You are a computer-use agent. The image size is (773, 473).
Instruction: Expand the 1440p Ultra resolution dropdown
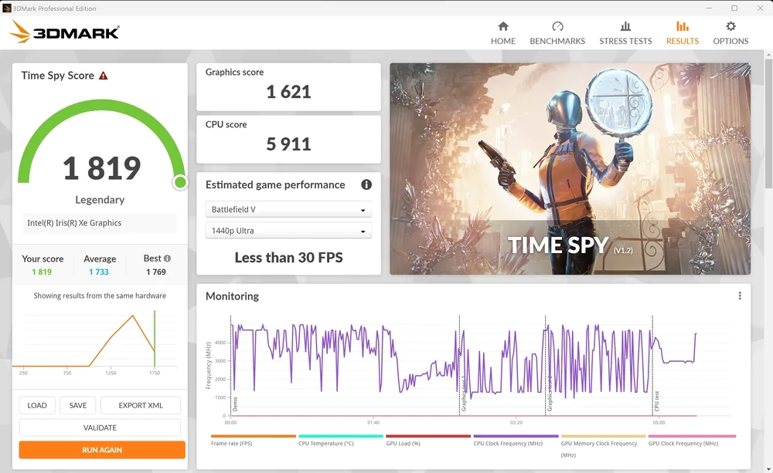288,231
